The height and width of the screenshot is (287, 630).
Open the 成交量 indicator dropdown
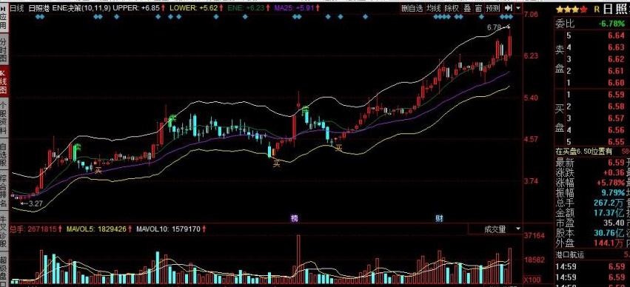517,229
